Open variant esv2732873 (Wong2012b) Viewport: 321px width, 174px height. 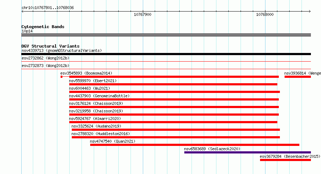pos(45,66)
